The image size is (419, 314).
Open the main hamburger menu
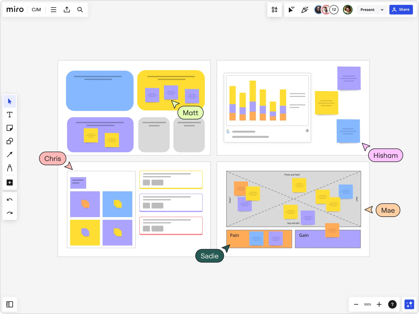tap(53, 9)
